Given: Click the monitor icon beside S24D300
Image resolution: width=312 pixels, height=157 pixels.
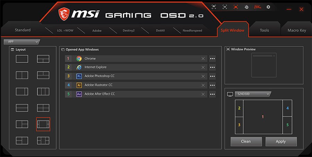Looking at the screenshot, I should (x=230, y=94).
